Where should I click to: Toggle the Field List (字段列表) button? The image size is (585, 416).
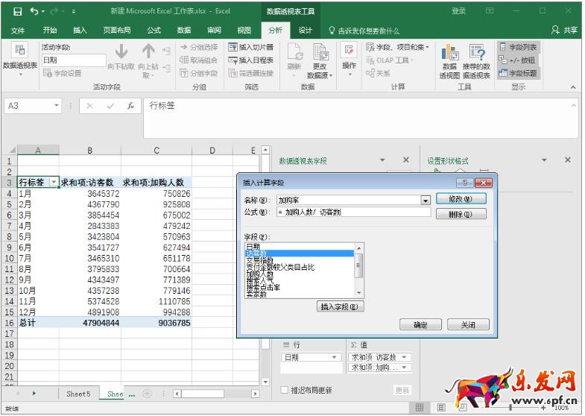[x=518, y=48]
